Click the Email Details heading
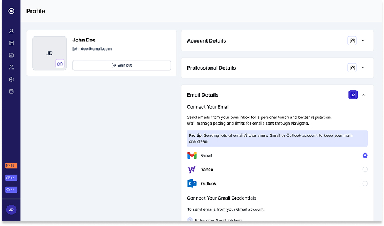384x226 pixels. [x=203, y=95]
